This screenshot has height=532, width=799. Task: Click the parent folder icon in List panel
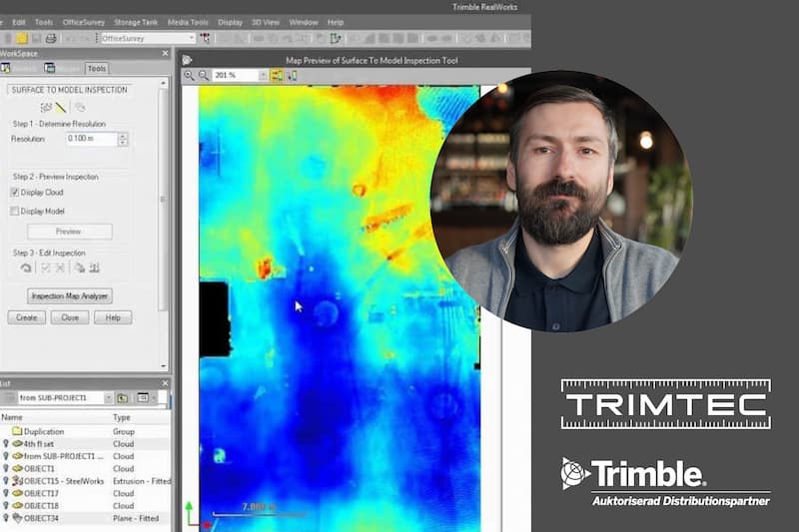coord(122,398)
